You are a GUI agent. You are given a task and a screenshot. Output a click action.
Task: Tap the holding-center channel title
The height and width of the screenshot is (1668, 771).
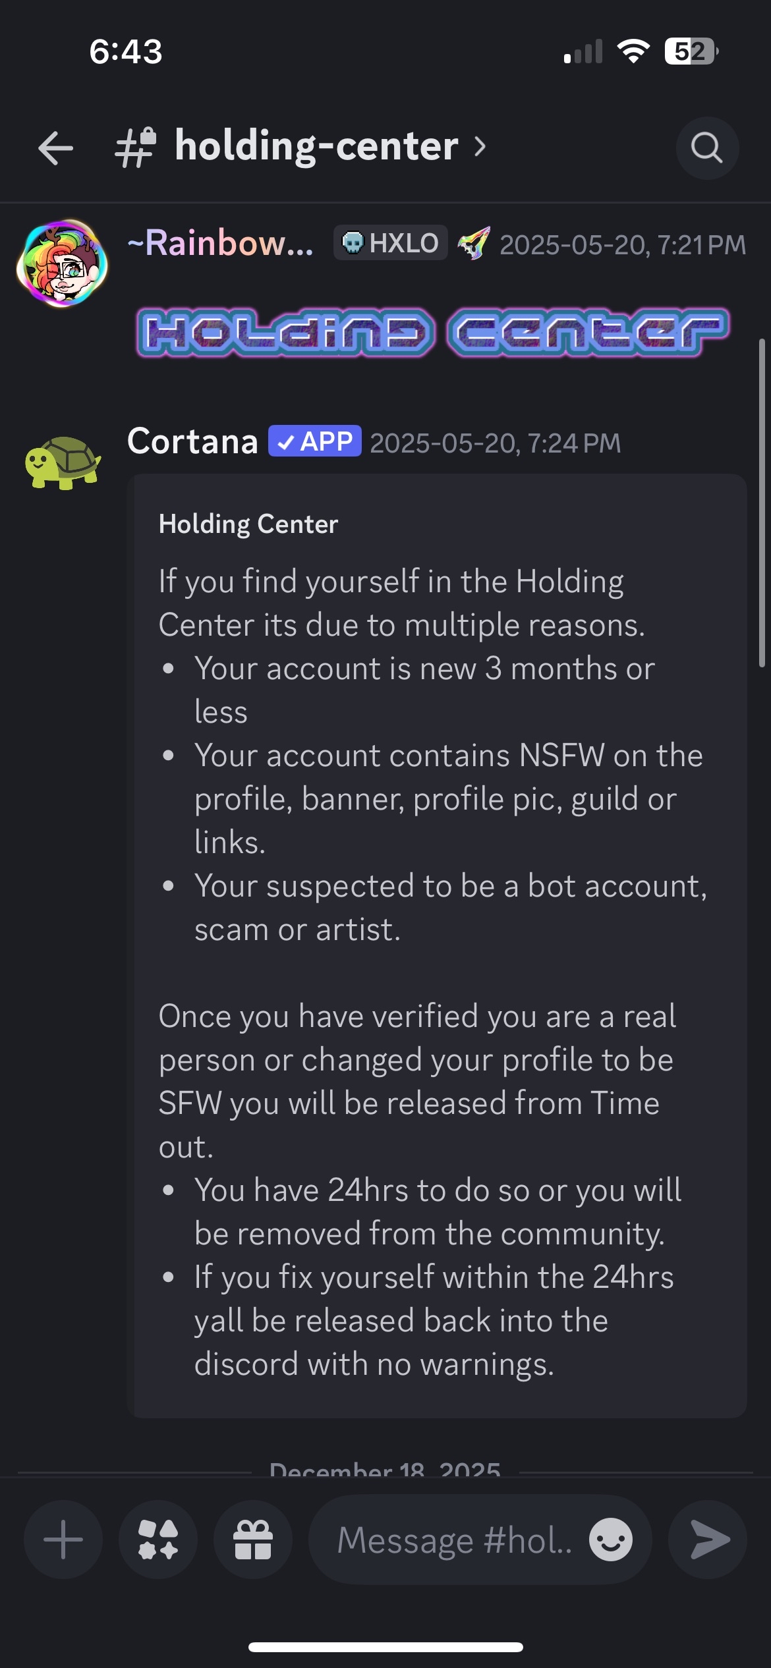[x=316, y=146]
